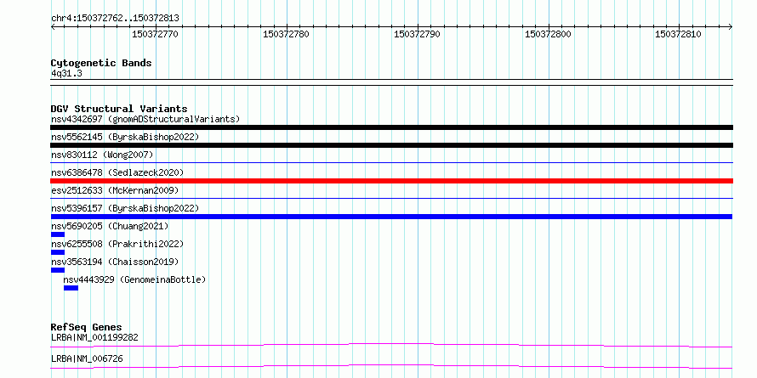
Task: Open variant nsv6255508 (Prakrithi2022) label
Action: click(x=117, y=244)
